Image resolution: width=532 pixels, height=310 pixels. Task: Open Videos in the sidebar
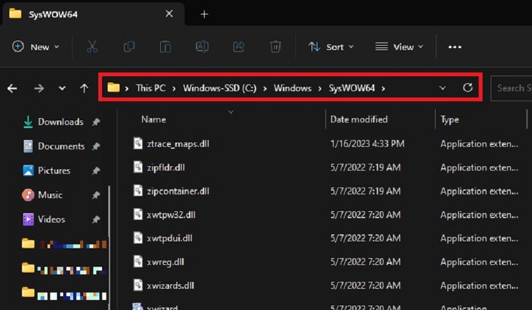(51, 219)
